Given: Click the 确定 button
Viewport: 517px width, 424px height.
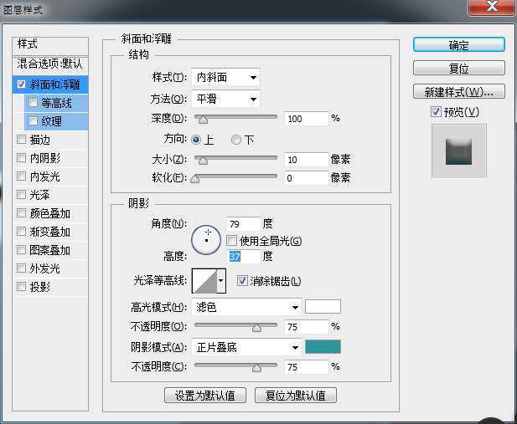Looking at the screenshot, I should (458, 45).
